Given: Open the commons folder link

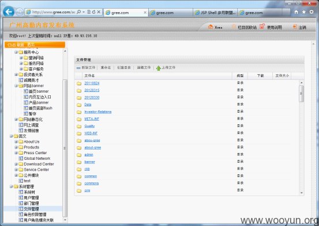Looking at the screenshot, I should [91, 183].
